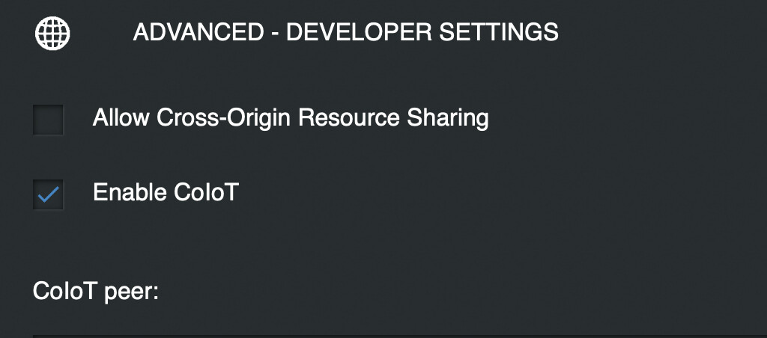The width and height of the screenshot is (767, 338).
Task: Click the globe icon beside Advanced header
Action: tap(52, 34)
